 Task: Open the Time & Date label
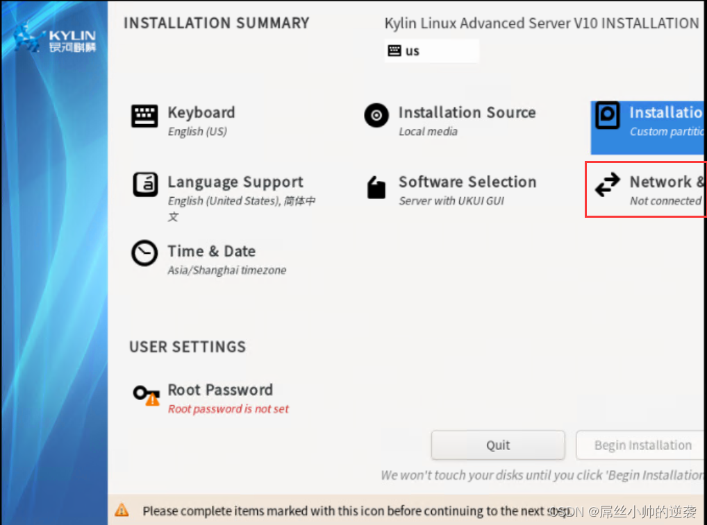pos(211,251)
